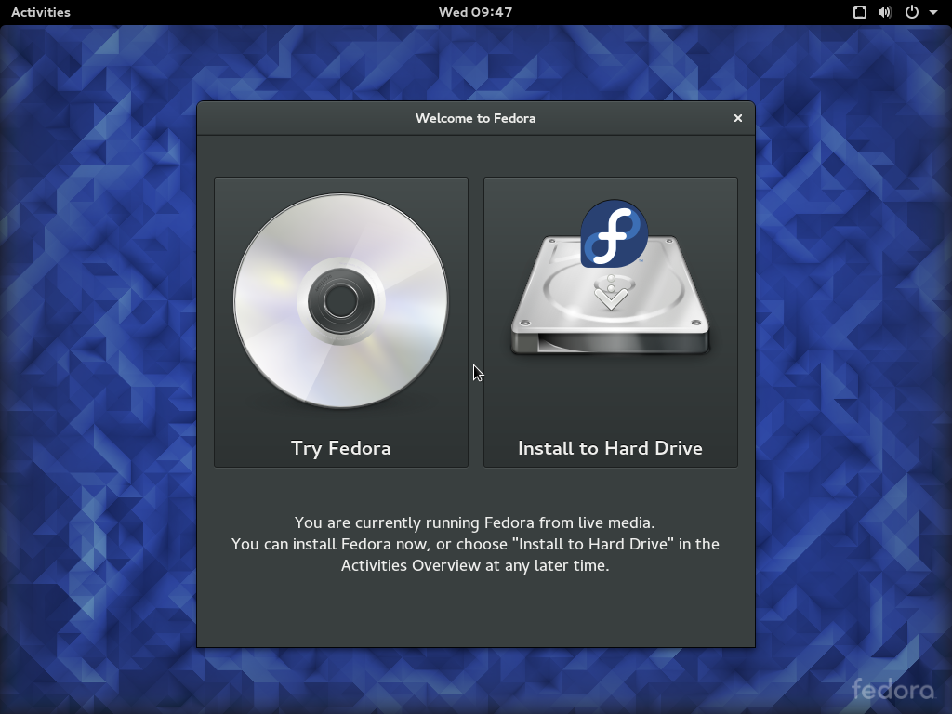Screen dimensions: 952x714
Task: Close the Welcome to Fedora dialog
Action: (738, 118)
